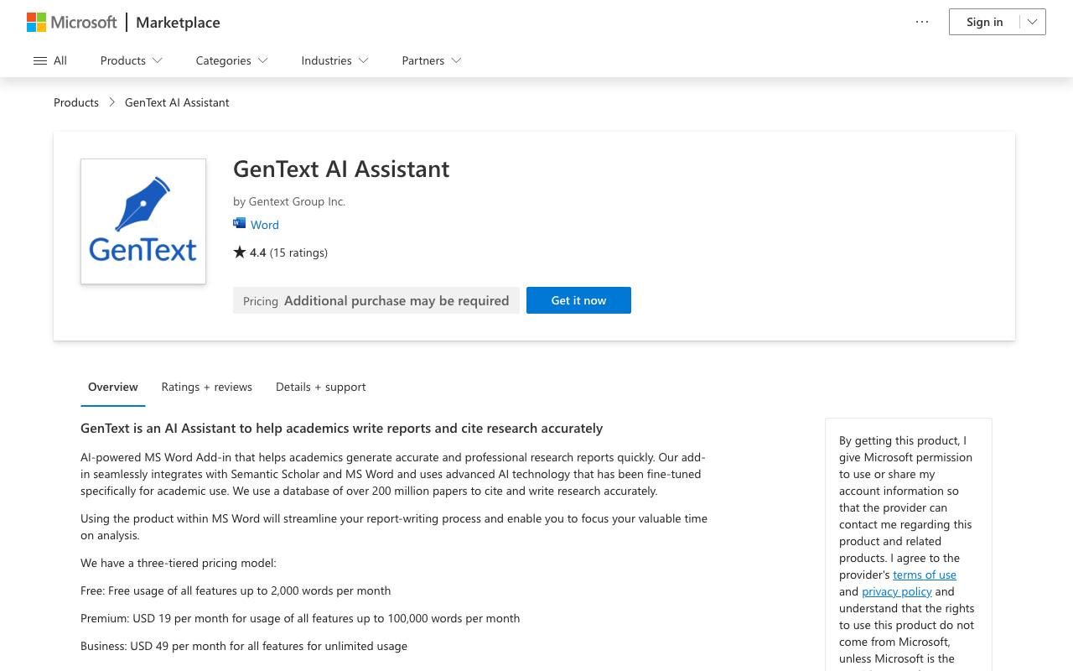Click the by Gentext Group Inc. text

(x=289, y=201)
